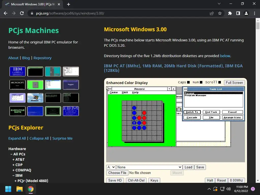
Task: Click Expand All in PCjs Explorer
Action: [x=17, y=138]
